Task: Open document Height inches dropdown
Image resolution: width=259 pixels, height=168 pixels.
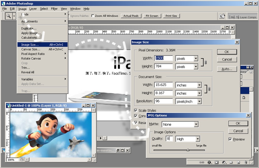Action: [199, 93]
